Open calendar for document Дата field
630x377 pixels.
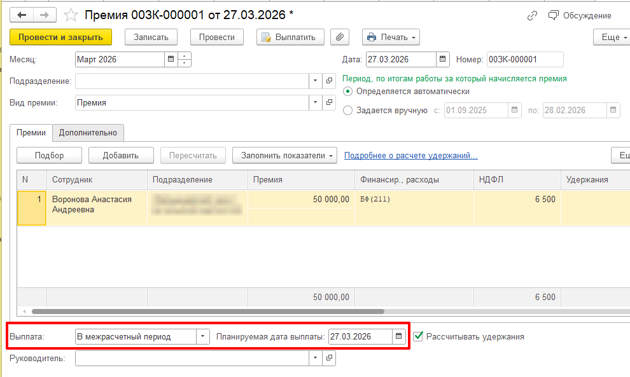coord(443,60)
